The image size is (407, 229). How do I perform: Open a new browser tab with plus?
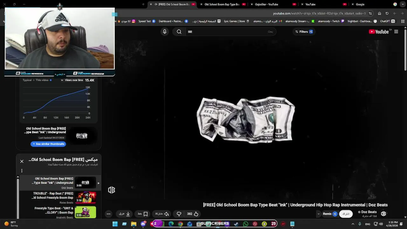pyautogui.click(x=143, y=4)
